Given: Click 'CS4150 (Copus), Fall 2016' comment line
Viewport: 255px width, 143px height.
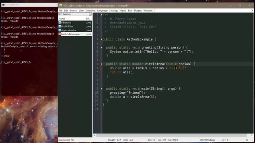Looking at the screenshot, I should click(133, 27).
